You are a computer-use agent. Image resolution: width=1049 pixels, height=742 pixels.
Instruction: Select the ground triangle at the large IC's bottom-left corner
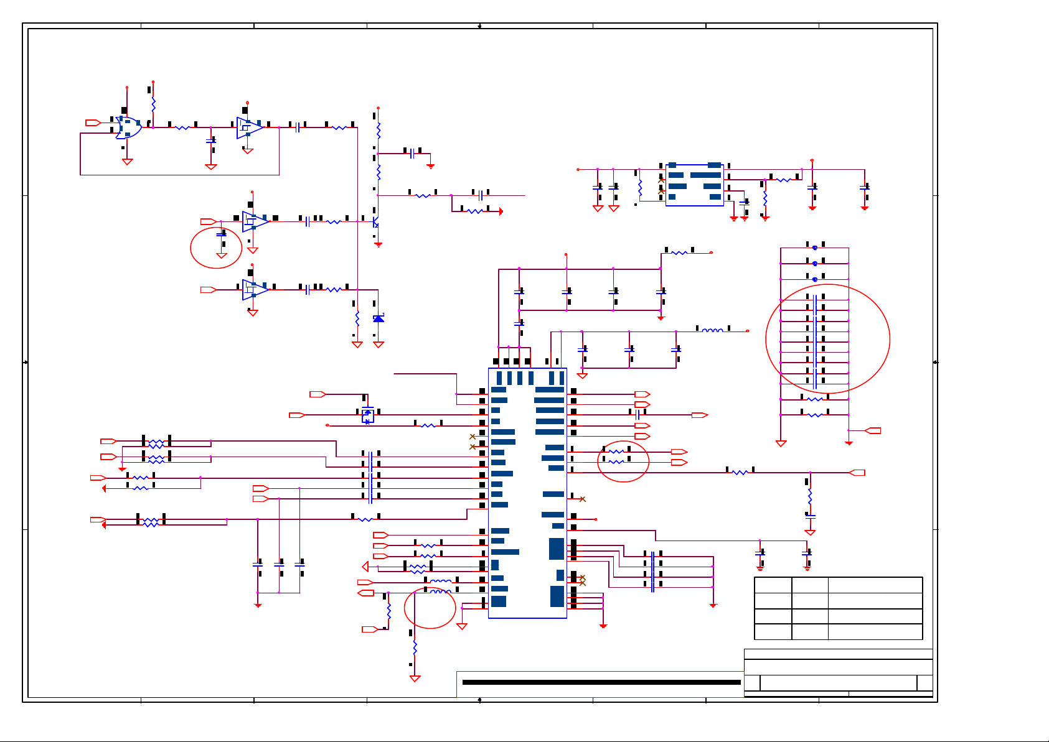point(462,626)
